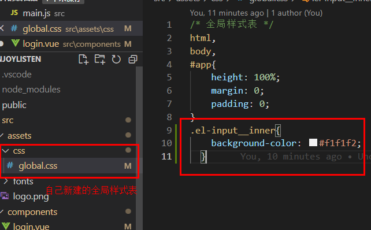The width and height of the screenshot is (371, 230).
Task: Collapse all folders with the collapse icon
Action: click(x=133, y=60)
